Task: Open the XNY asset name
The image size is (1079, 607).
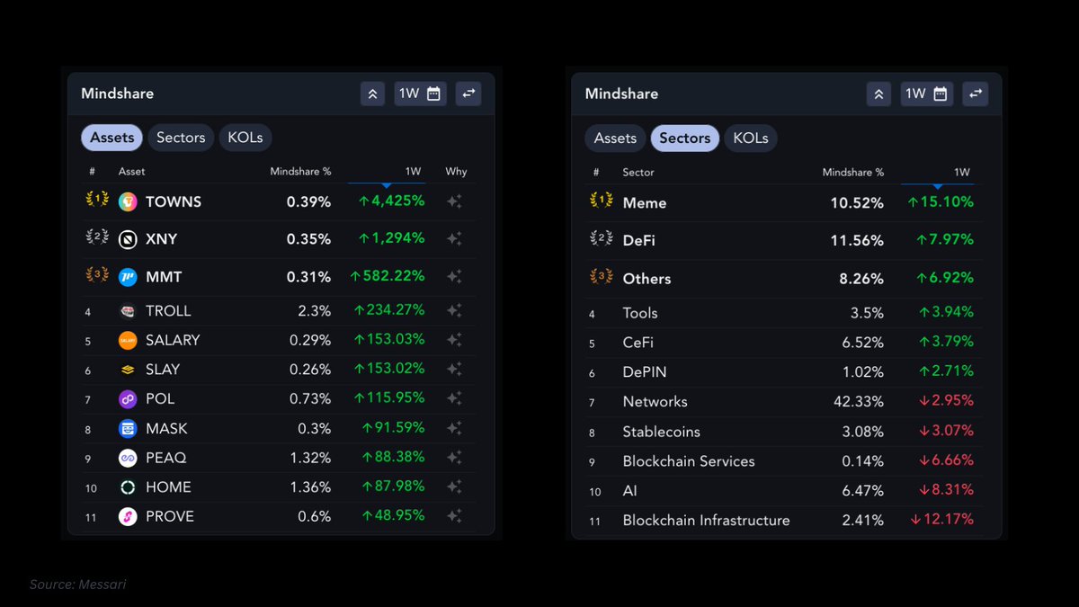Action: tap(161, 239)
